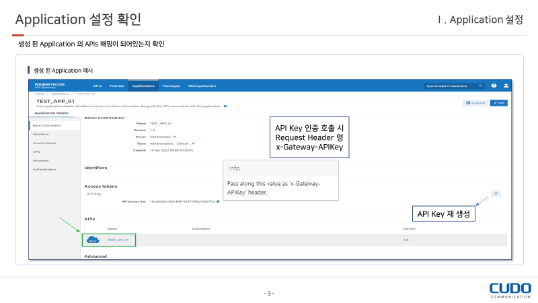Click the help question mark icon
538x303 pixels.
[494, 86]
